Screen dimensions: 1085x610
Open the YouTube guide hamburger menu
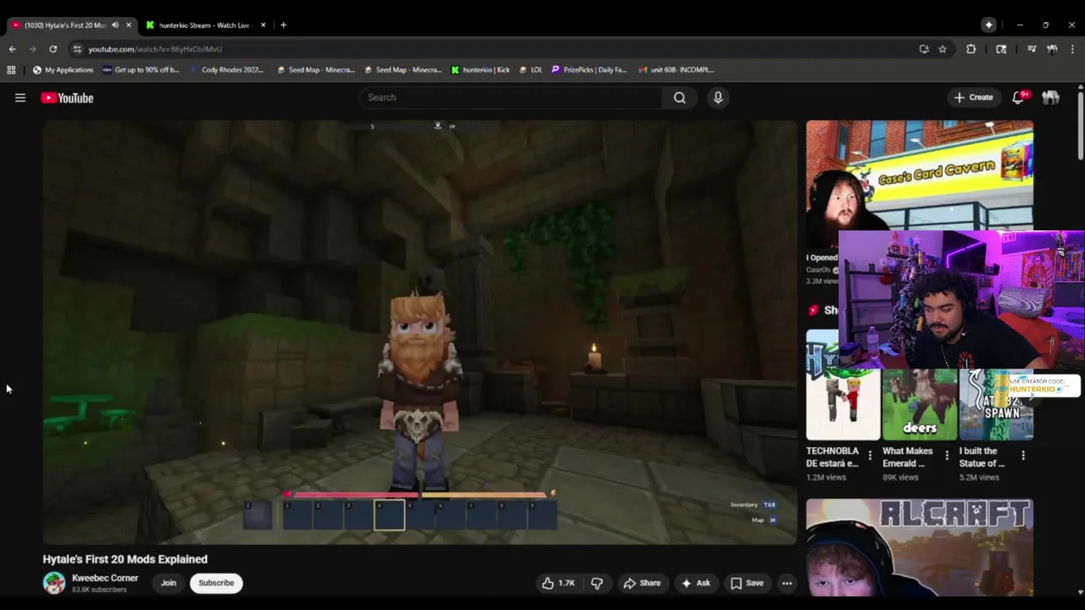(20, 97)
